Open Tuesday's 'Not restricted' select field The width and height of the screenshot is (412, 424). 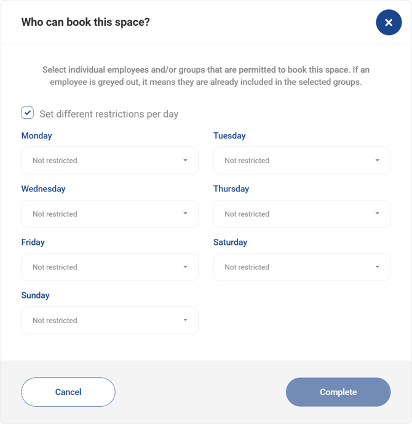pyautogui.click(x=290, y=161)
